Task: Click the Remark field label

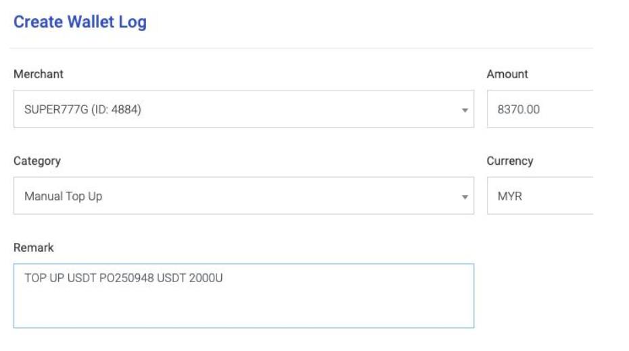Action: click(x=34, y=248)
